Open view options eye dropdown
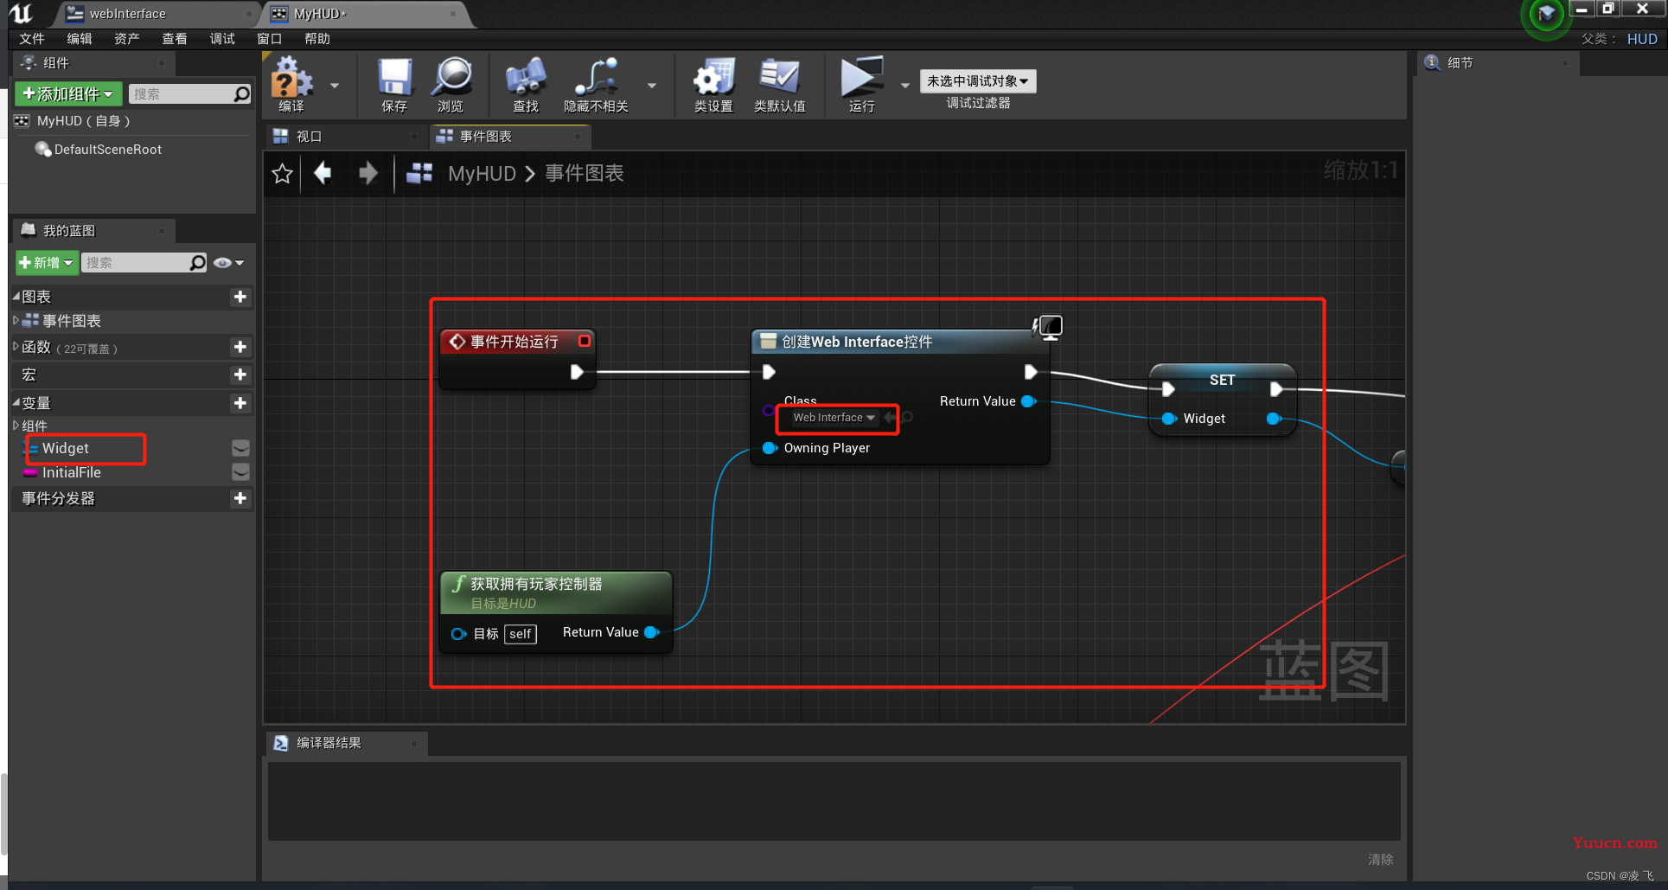The width and height of the screenshot is (1668, 890). (229, 263)
